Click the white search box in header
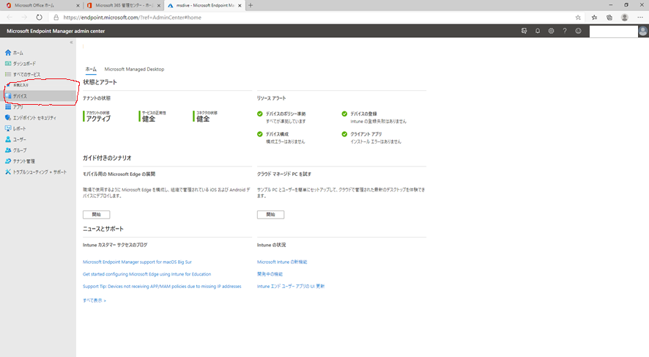The image size is (649, 357). (613, 32)
